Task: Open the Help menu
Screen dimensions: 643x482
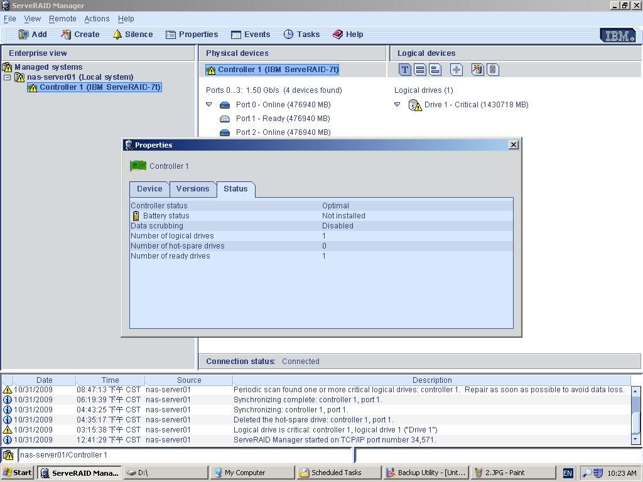Action: [x=126, y=19]
